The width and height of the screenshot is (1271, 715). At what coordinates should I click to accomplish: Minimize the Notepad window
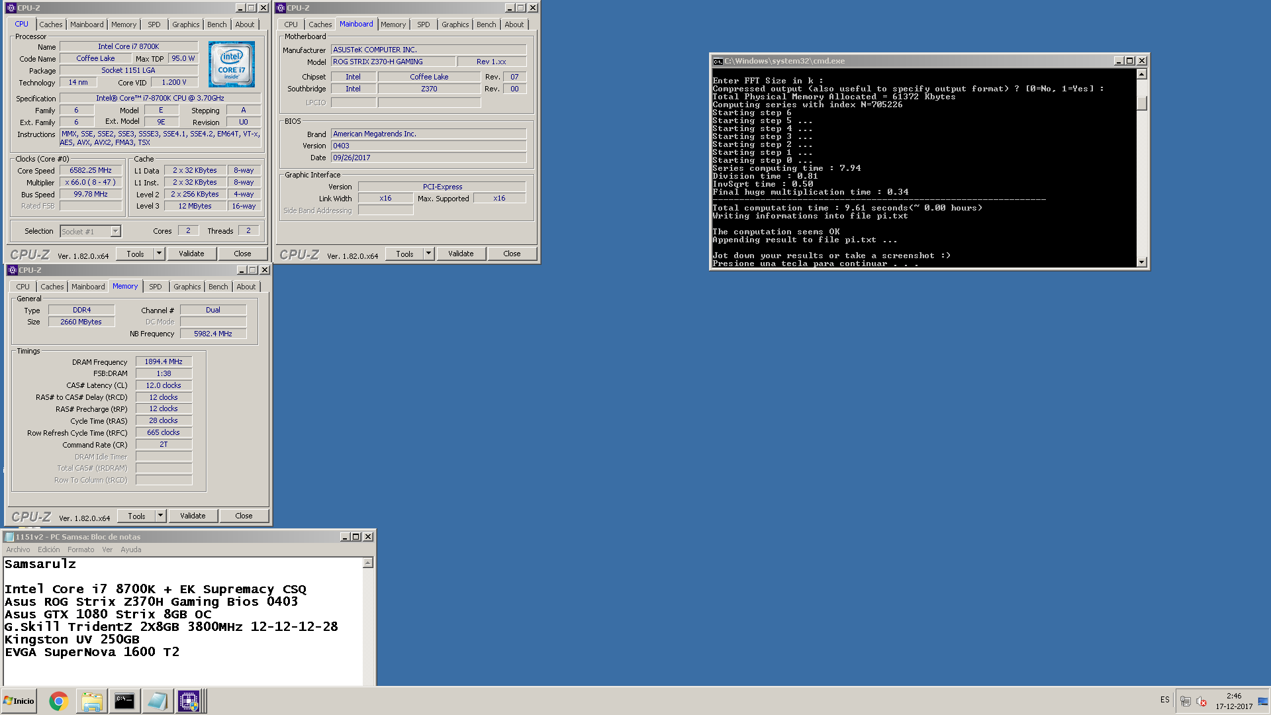click(x=345, y=537)
